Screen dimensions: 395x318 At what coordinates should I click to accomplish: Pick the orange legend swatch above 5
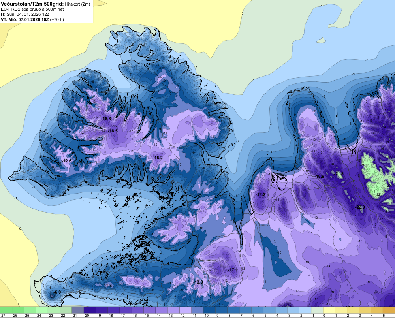pyautogui.click(x=389, y=310)
